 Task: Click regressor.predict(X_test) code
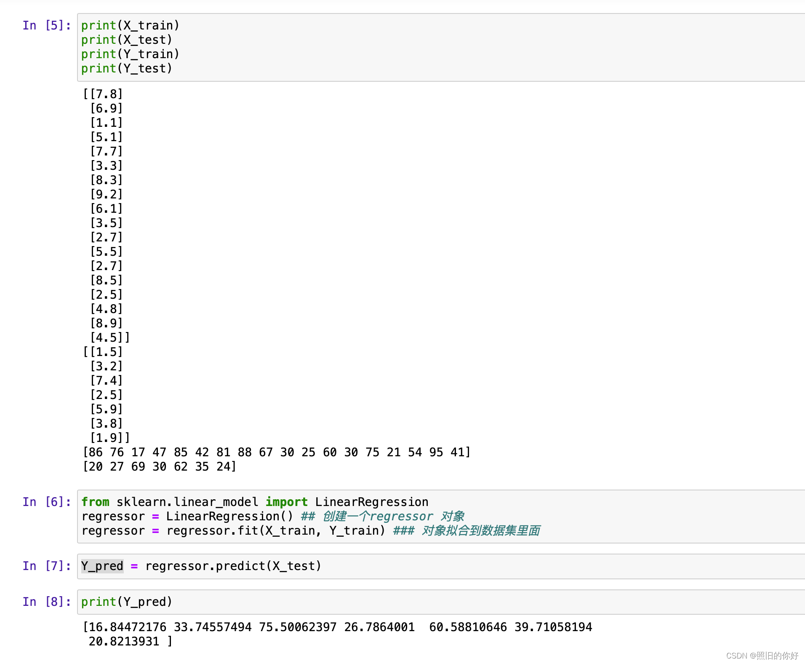tap(234, 566)
